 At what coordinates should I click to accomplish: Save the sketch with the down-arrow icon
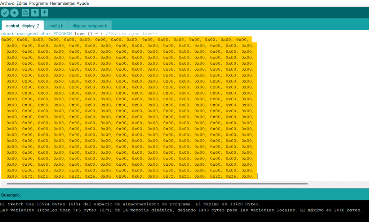click(x=44, y=13)
